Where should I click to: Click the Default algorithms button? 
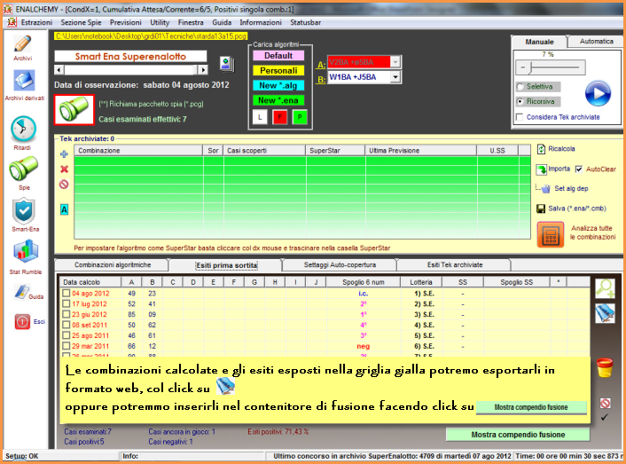pyautogui.click(x=278, y=56)
